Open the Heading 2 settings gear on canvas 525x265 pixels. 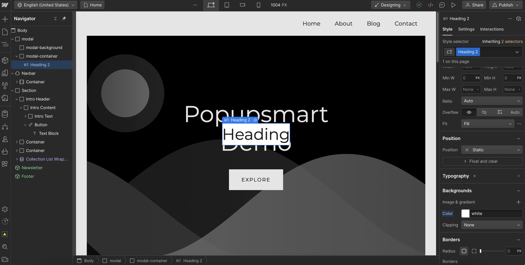255,120
